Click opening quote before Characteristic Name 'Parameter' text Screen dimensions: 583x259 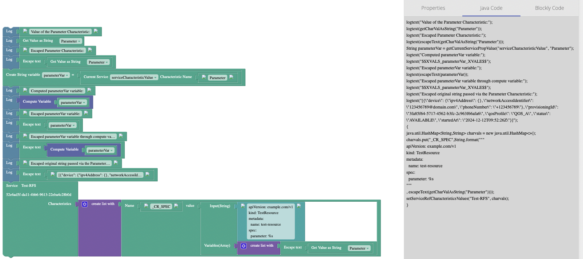(204, 77)
